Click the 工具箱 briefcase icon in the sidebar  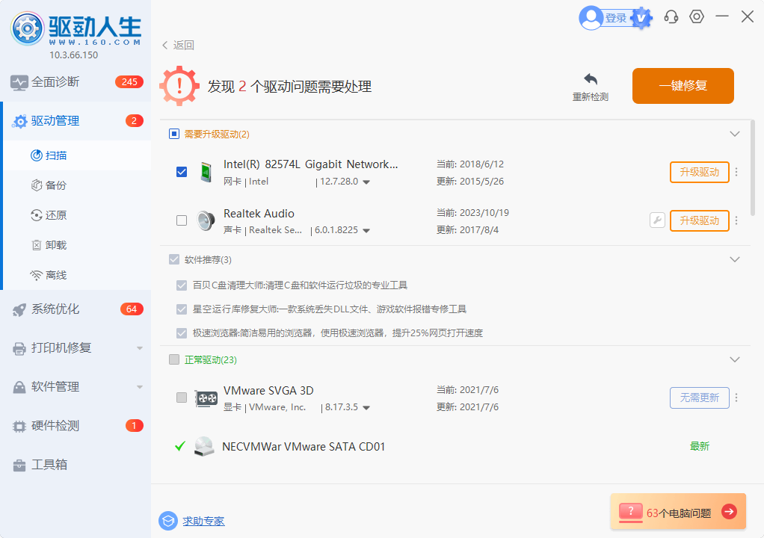(19, 466)
